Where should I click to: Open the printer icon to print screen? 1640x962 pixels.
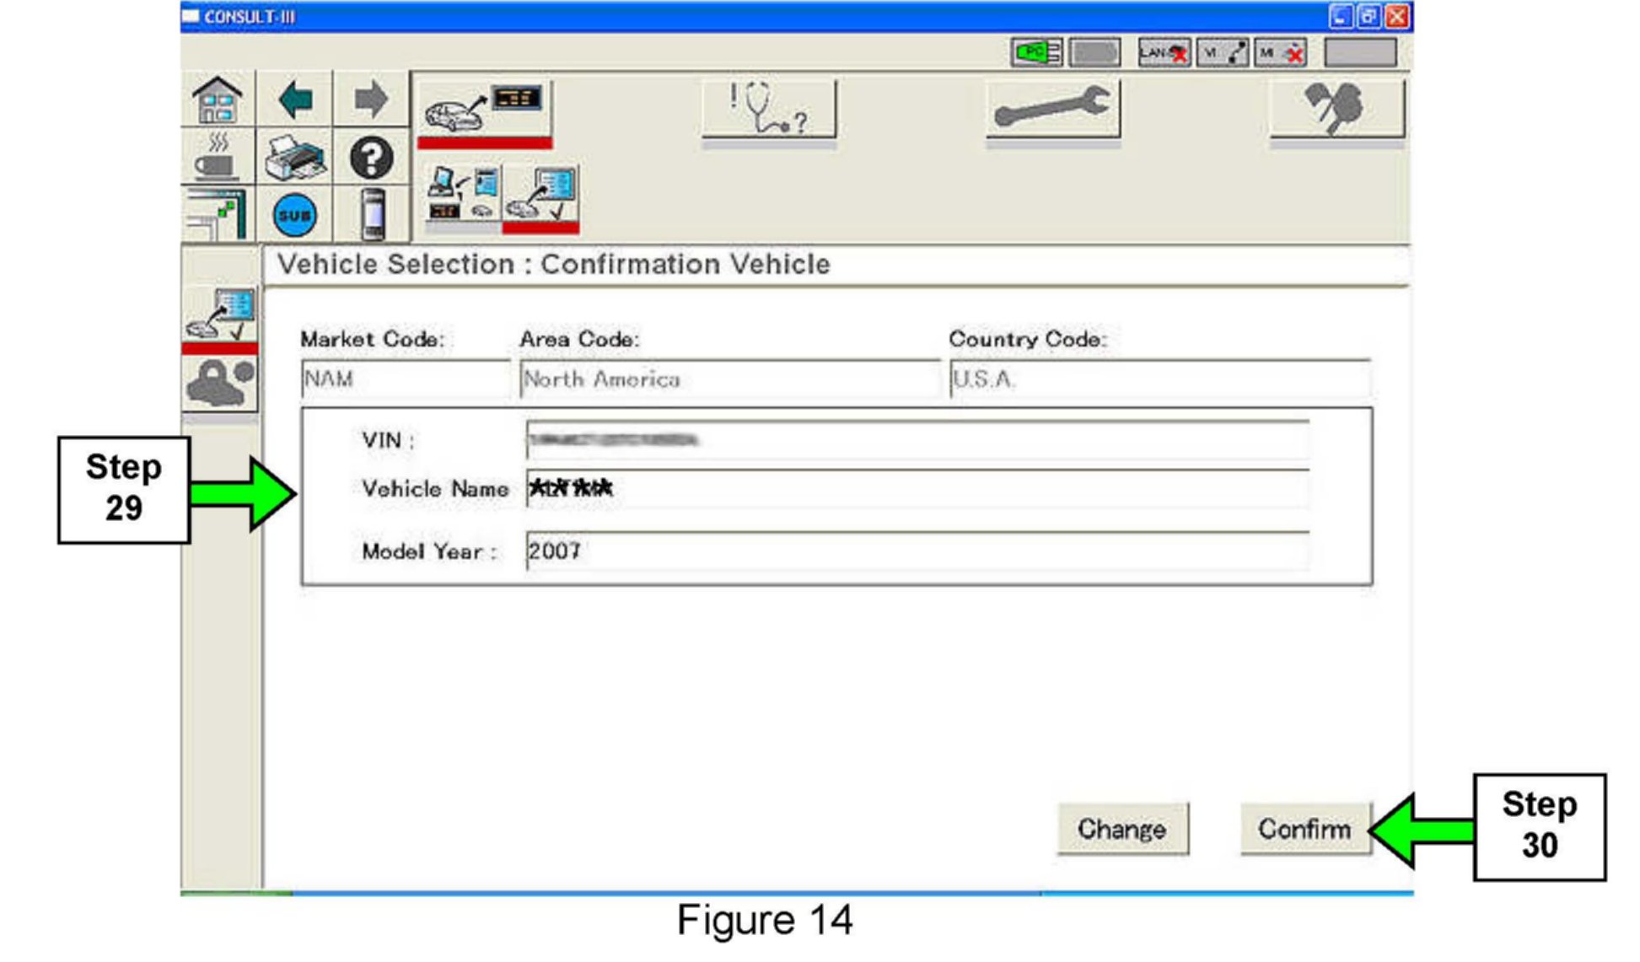(294, 158)
